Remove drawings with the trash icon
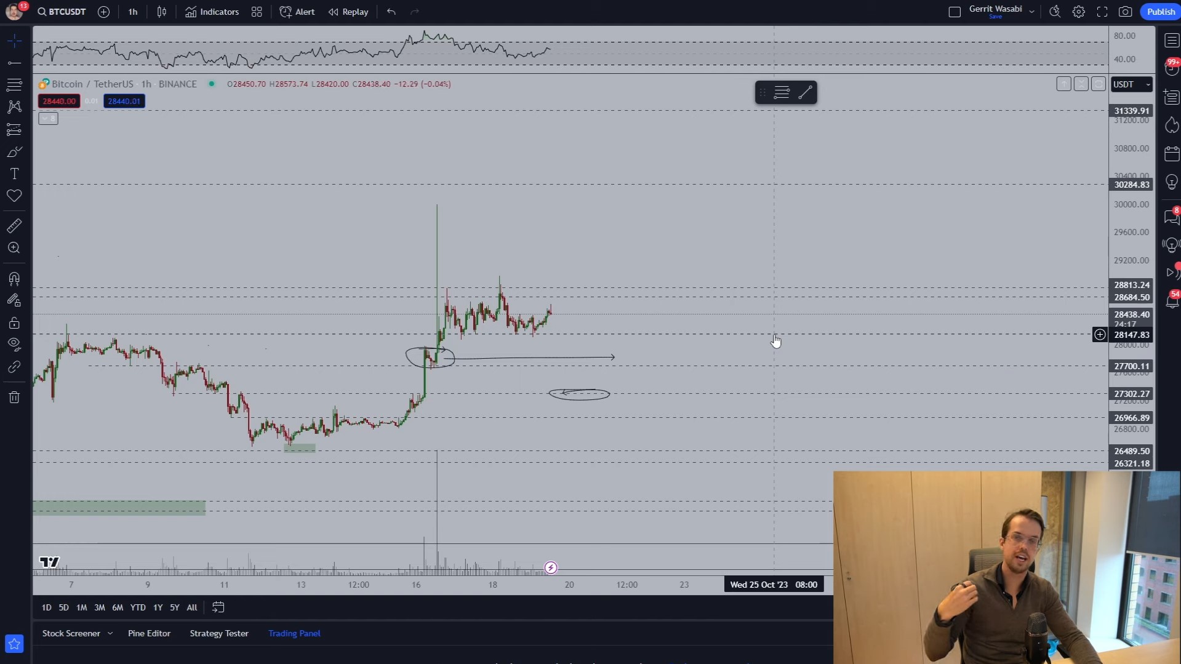This screenshot has width=1181, height=664. [x=14, y=398]
